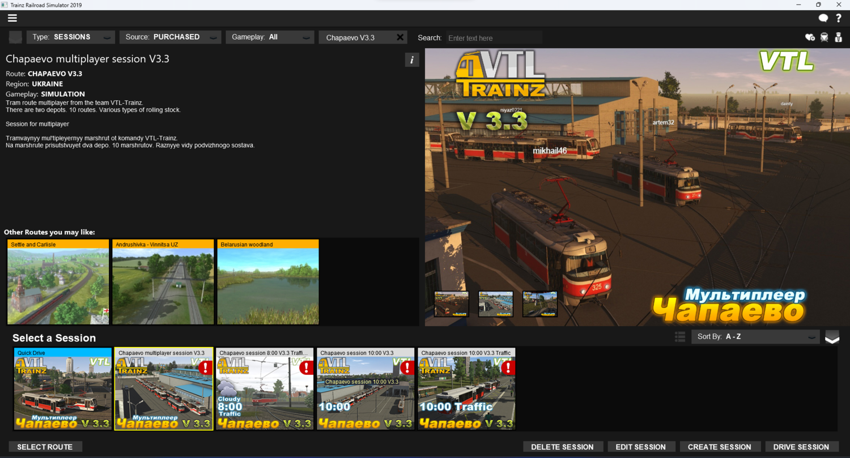Open Belarusian woodland suggested route
Image resolution: width=850 pixels, height=458 pixels.
(268, 282)
